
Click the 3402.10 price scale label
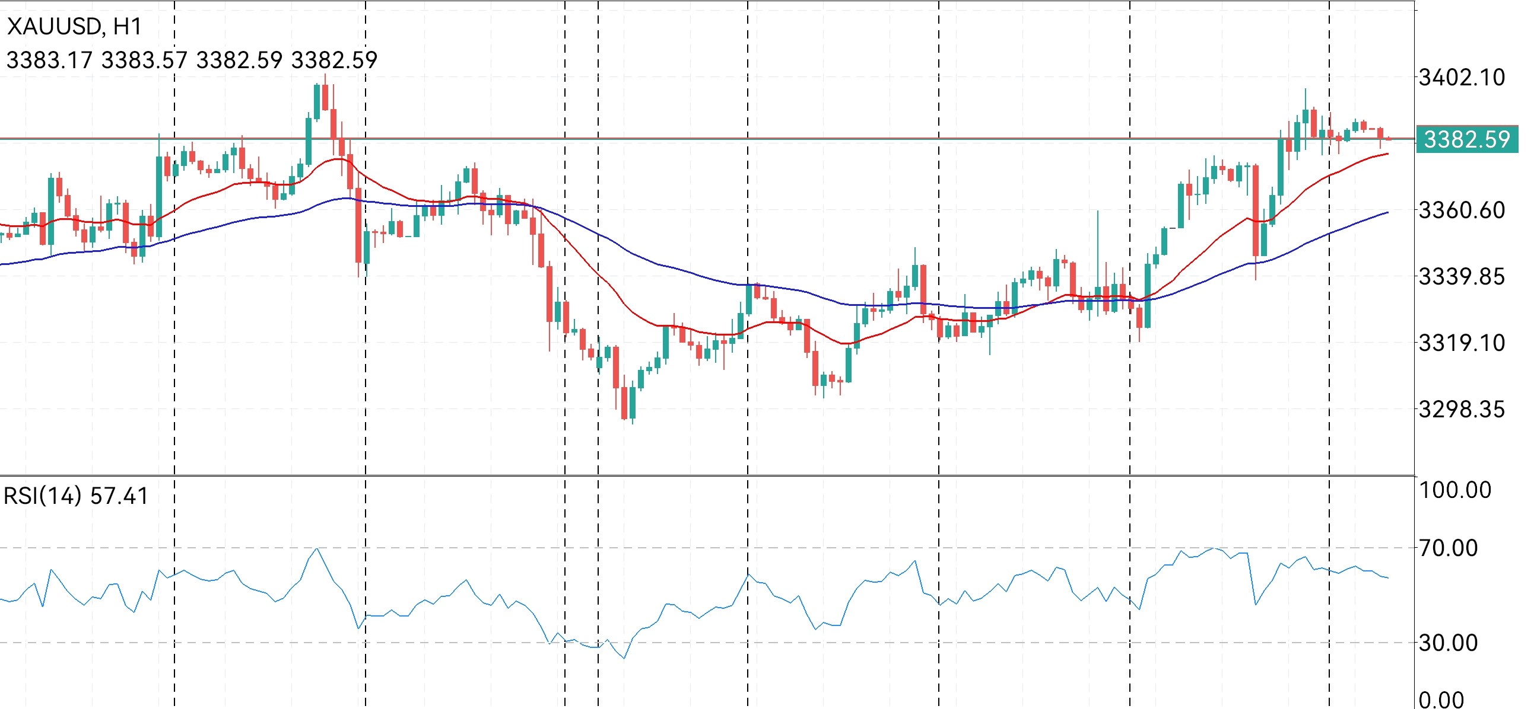[x=1463, y=77]
